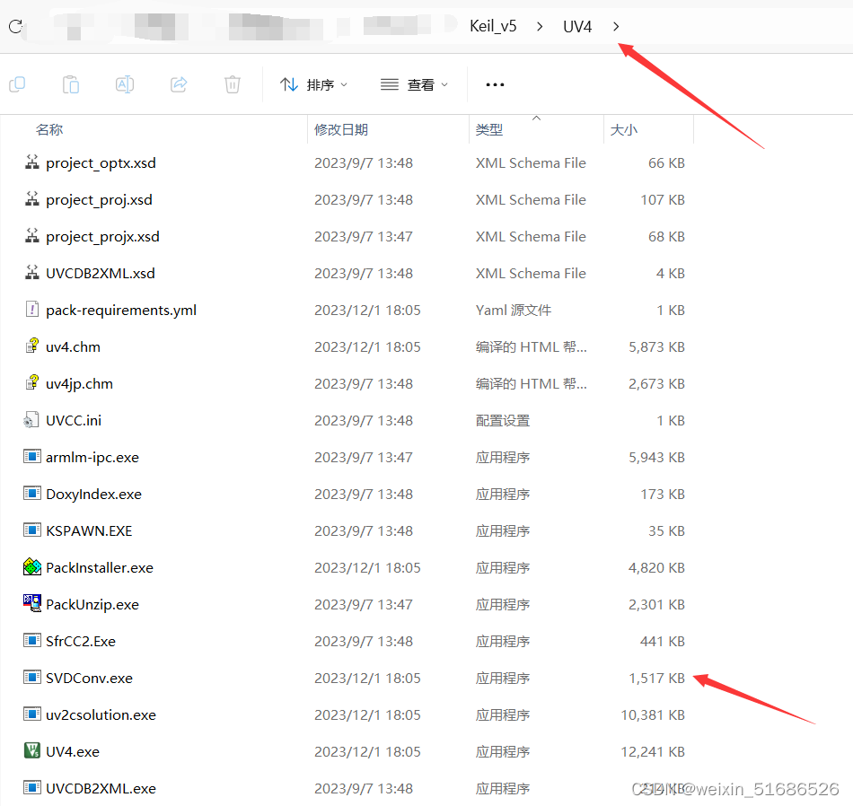Click the Copy toolbar icon
The image size is (853, 806).
tap(17, 84)
